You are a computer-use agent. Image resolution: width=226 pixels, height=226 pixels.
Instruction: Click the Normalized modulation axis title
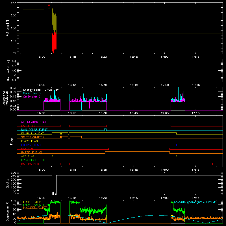[x=5, y=99]
